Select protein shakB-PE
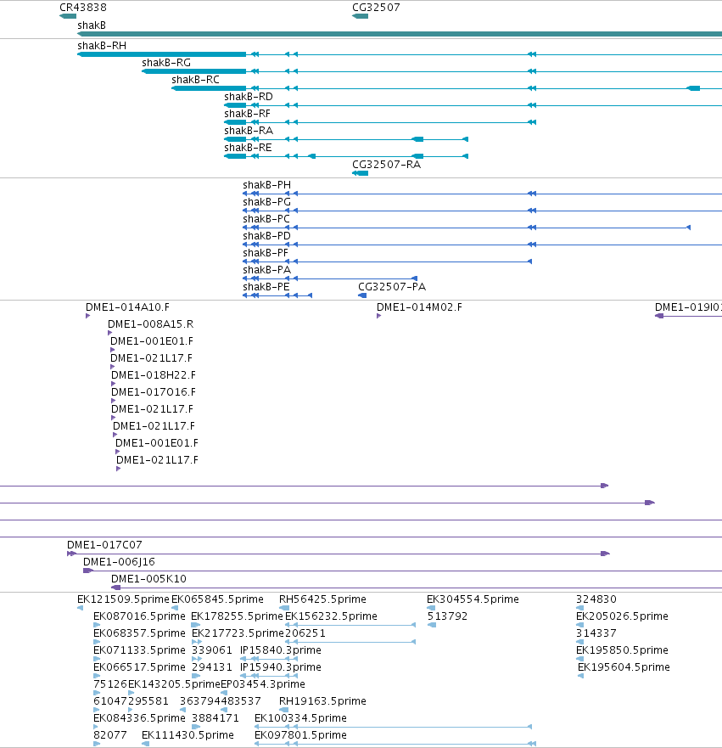Image resolution: width=722 pixels, height=748 pixels. coord(277,295)
